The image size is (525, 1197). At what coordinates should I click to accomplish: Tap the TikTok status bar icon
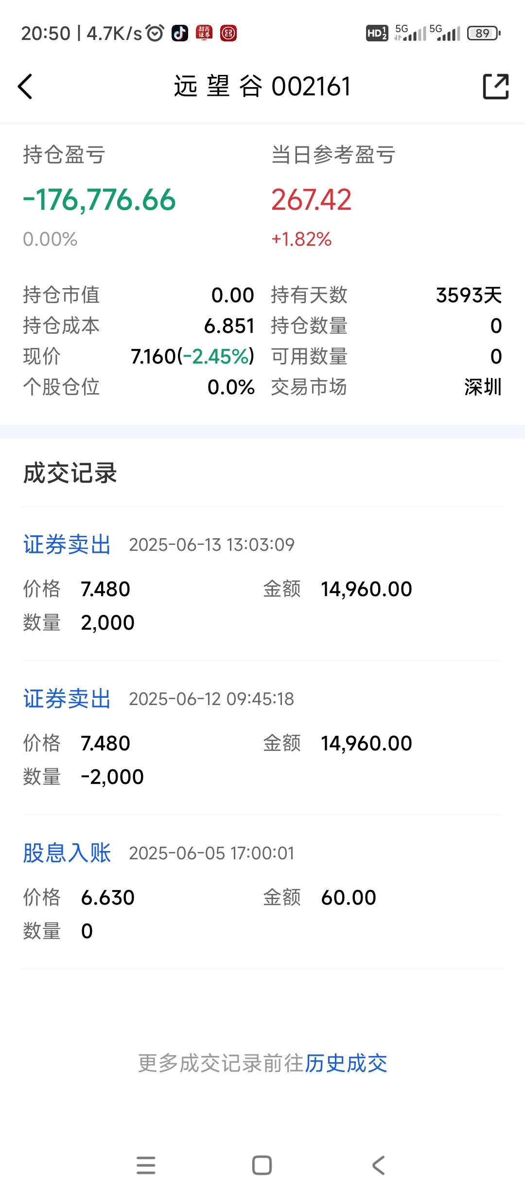(179, 33)
